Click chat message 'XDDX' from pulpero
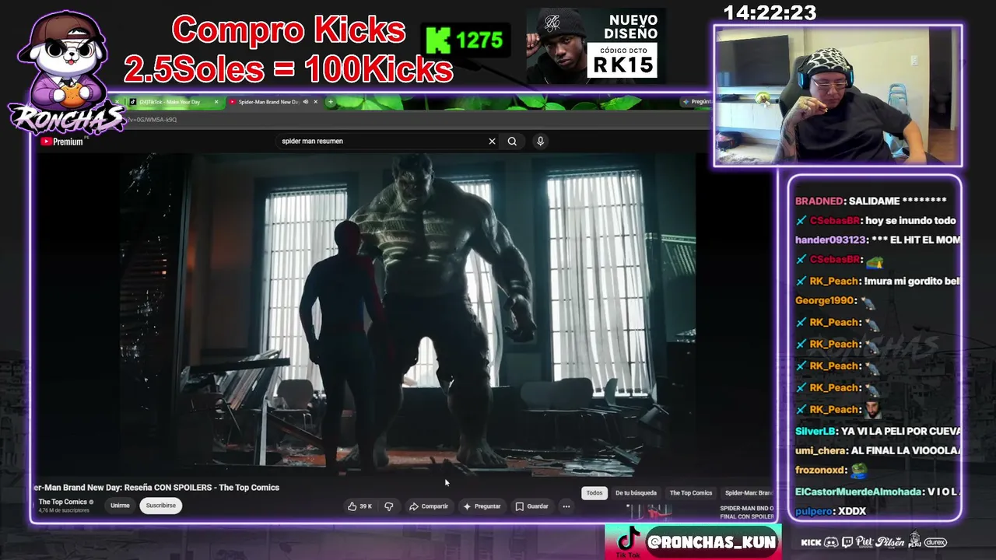The image size is (996, 560). (851, 512)
